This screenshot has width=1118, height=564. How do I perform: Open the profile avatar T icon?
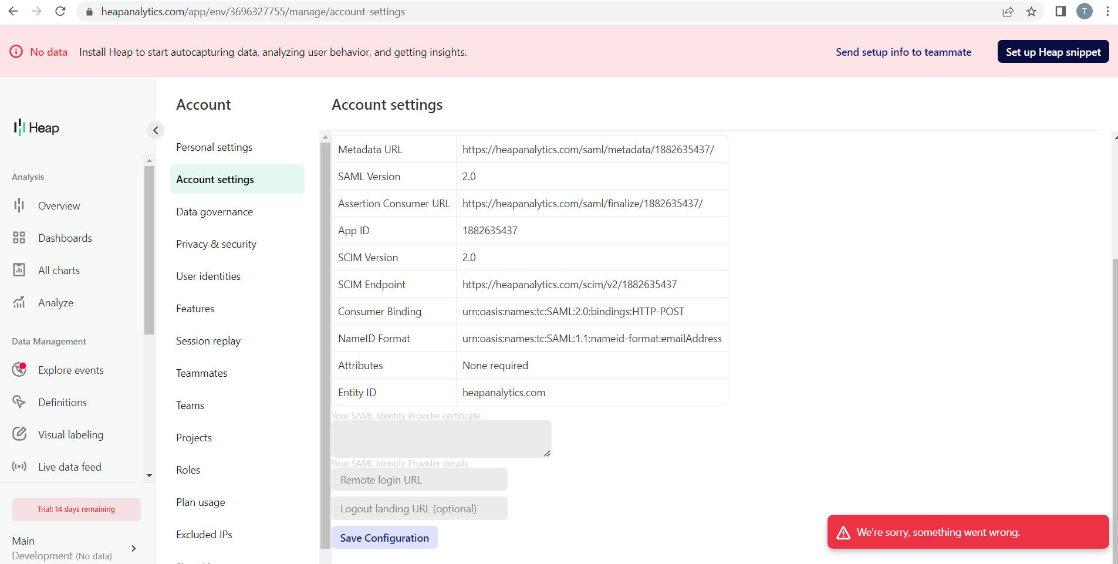1084,11
